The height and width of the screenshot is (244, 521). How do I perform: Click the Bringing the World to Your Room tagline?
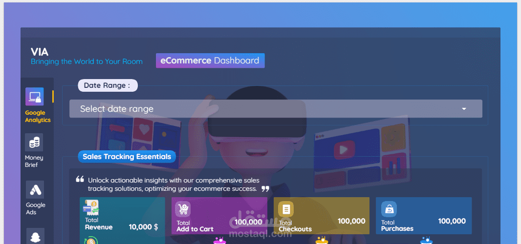tap(87, 61)
